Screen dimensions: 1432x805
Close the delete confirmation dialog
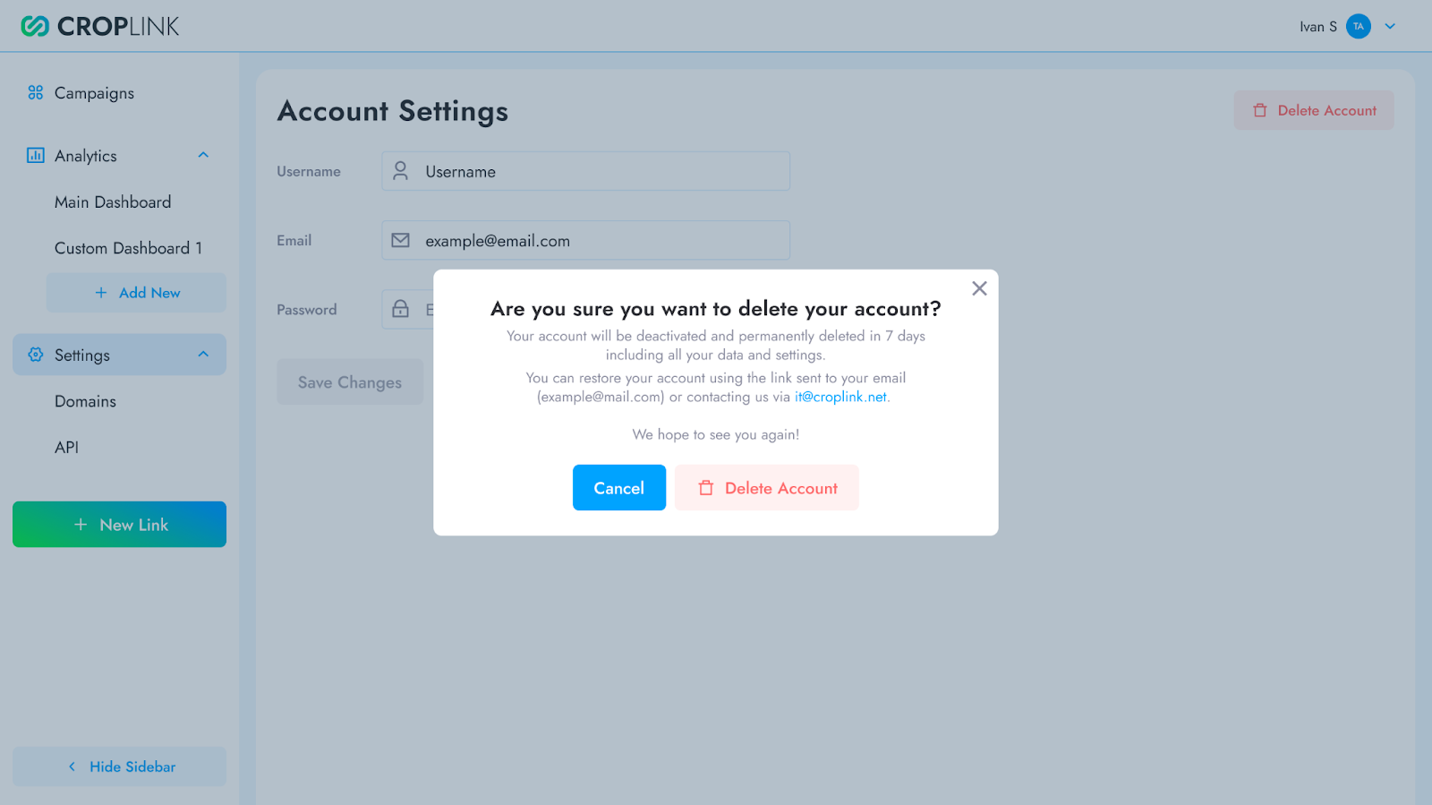pos(979,288)
